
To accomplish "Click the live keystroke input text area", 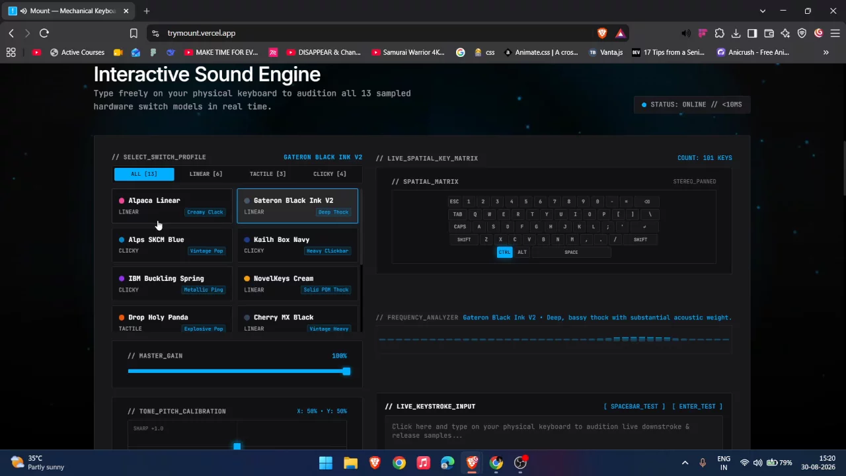I will 554,432.
